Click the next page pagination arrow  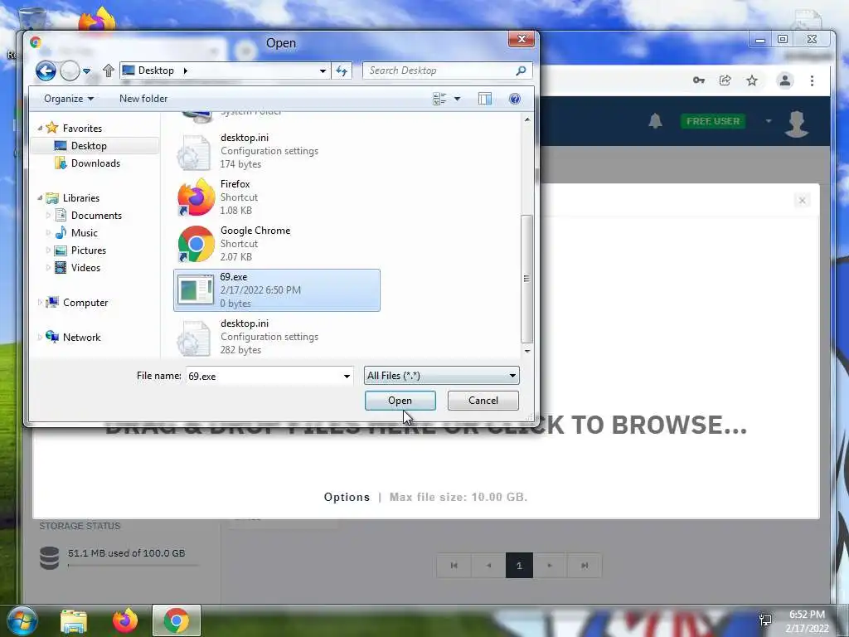550,566
